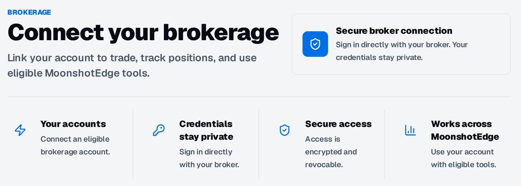Viewport: 521px width, 186px height.
Task: Click the Works across MoonshotEdge heading
Action: coord(465,130)
